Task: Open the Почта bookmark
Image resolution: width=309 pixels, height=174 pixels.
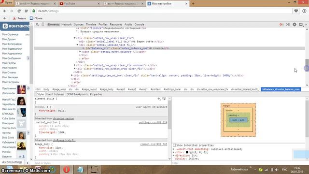Action: pos(36,18)
